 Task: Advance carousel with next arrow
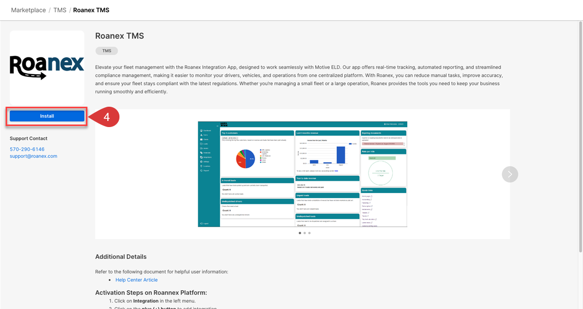pos(510,174)
